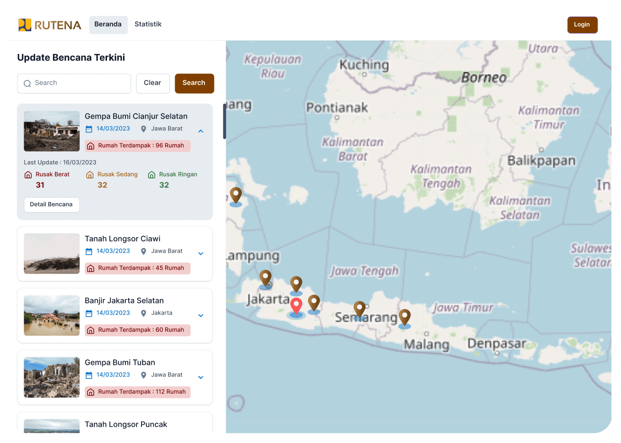Click location pin icon on Gempa Bumi Tuban card
Image resolution: width=621 pixels, height=443 pixels.
(143, 375)
